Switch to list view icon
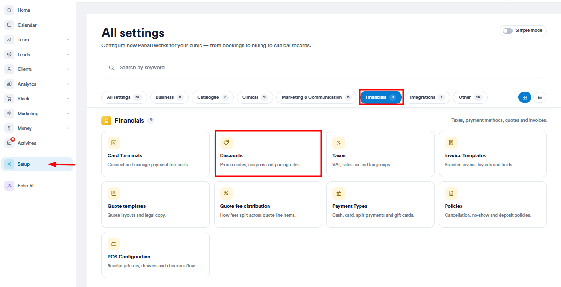Image resolution: width=561 pixels, height=287 pixels. coord(540,97)
